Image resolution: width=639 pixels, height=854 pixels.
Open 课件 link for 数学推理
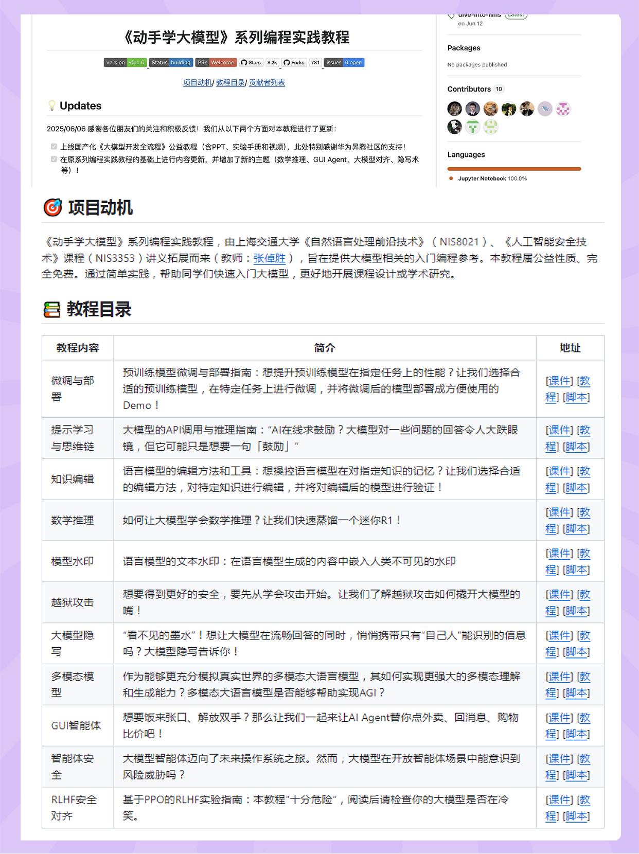(560, 512)
